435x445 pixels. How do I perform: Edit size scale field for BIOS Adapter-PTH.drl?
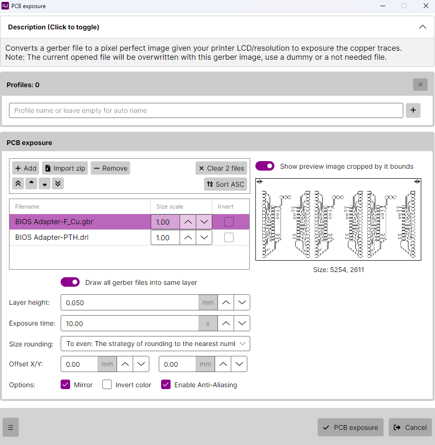(x=165, y=237)
